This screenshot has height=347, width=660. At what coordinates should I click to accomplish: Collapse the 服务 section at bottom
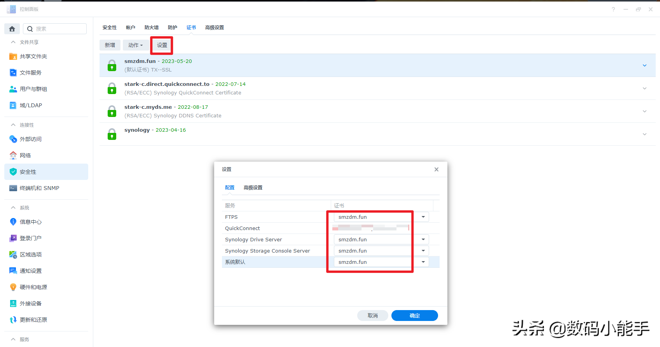(13, 339)
